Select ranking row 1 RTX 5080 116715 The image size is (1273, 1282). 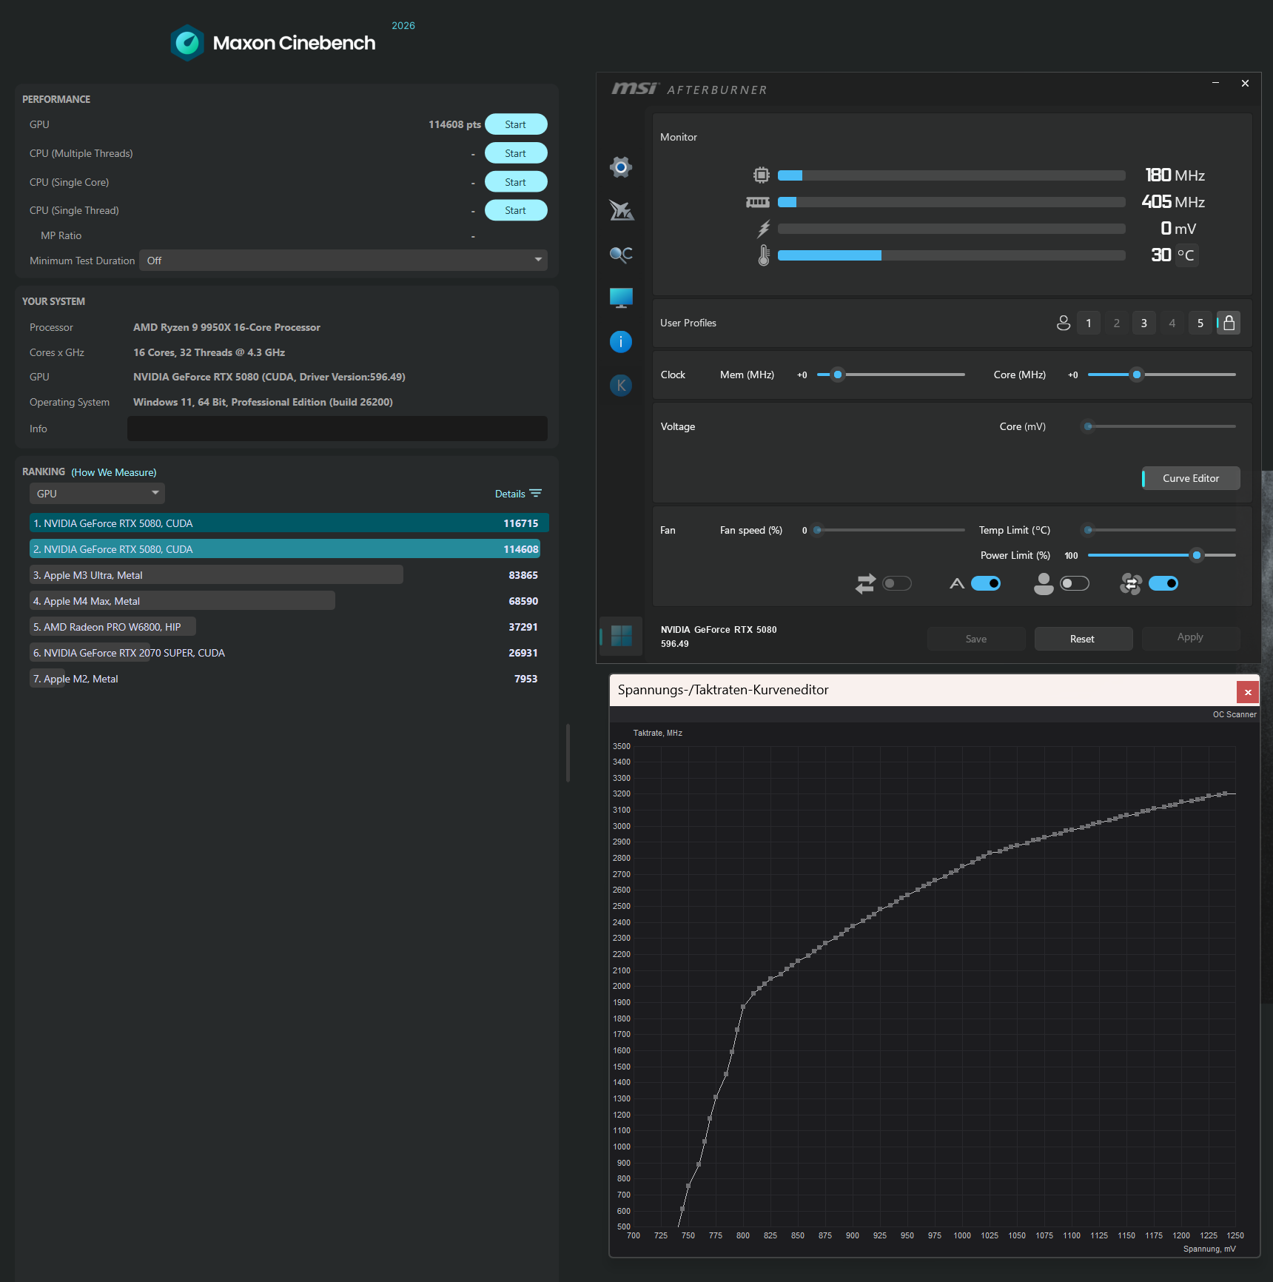289,523
